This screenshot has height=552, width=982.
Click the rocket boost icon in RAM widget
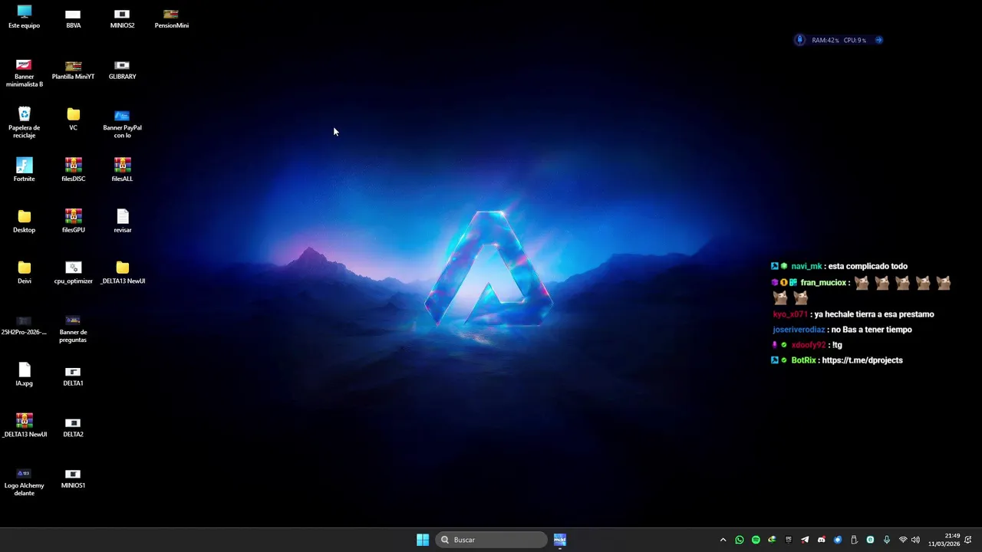click(799, 40)
